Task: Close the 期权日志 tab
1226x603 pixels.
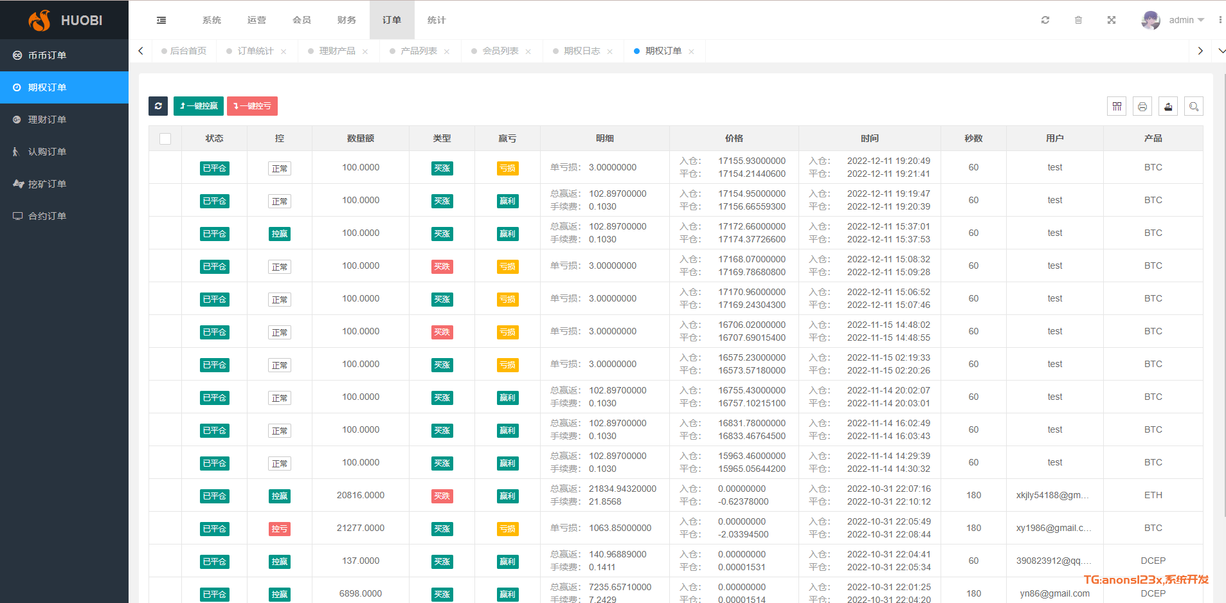Action: [x=610, y=51]
